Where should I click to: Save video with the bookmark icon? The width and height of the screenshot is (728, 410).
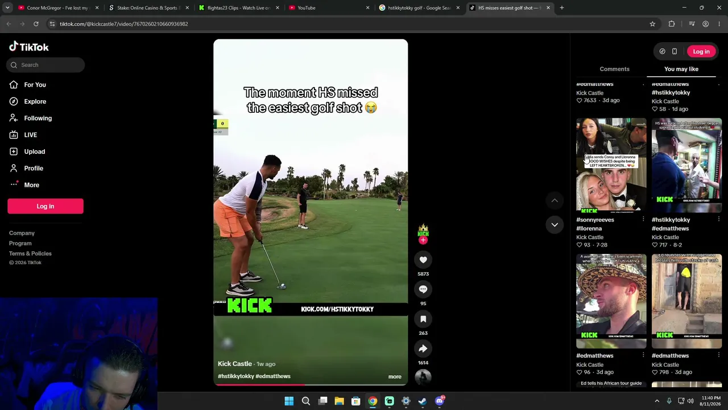coord(423,319)
